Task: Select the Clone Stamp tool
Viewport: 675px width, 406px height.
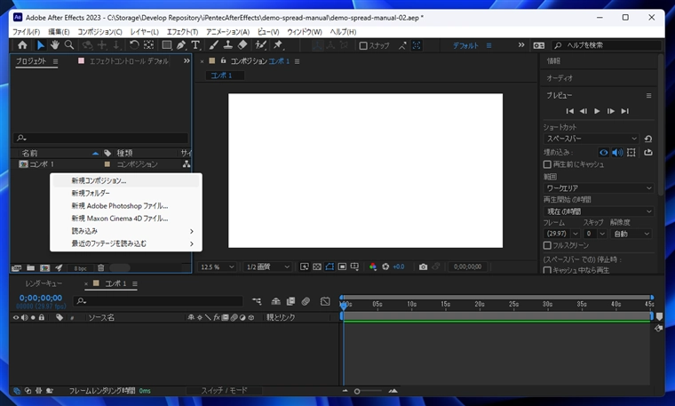Action: coord(228,44)
